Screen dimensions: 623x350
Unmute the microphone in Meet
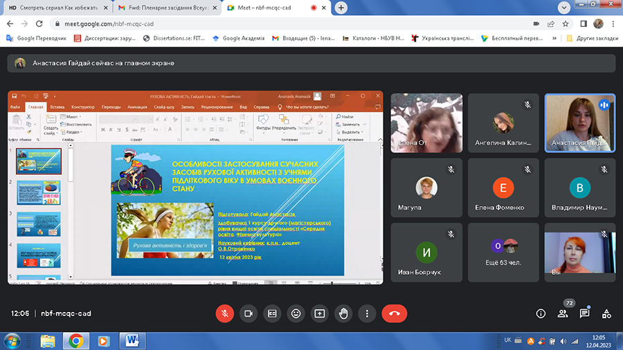224,313
